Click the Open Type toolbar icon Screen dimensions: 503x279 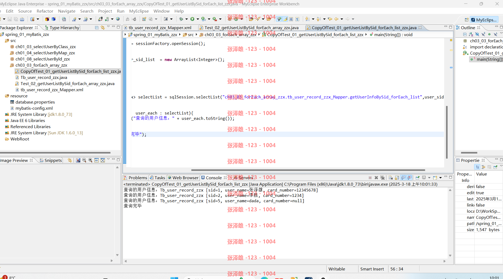point(251,19)
